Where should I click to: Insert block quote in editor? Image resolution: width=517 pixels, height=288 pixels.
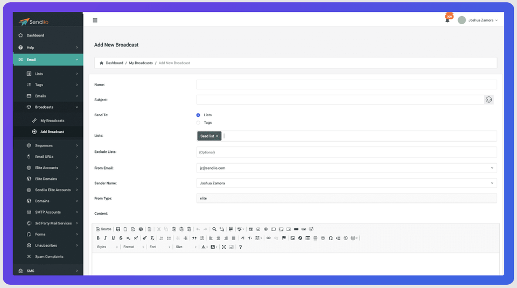[x=194, y=238]
